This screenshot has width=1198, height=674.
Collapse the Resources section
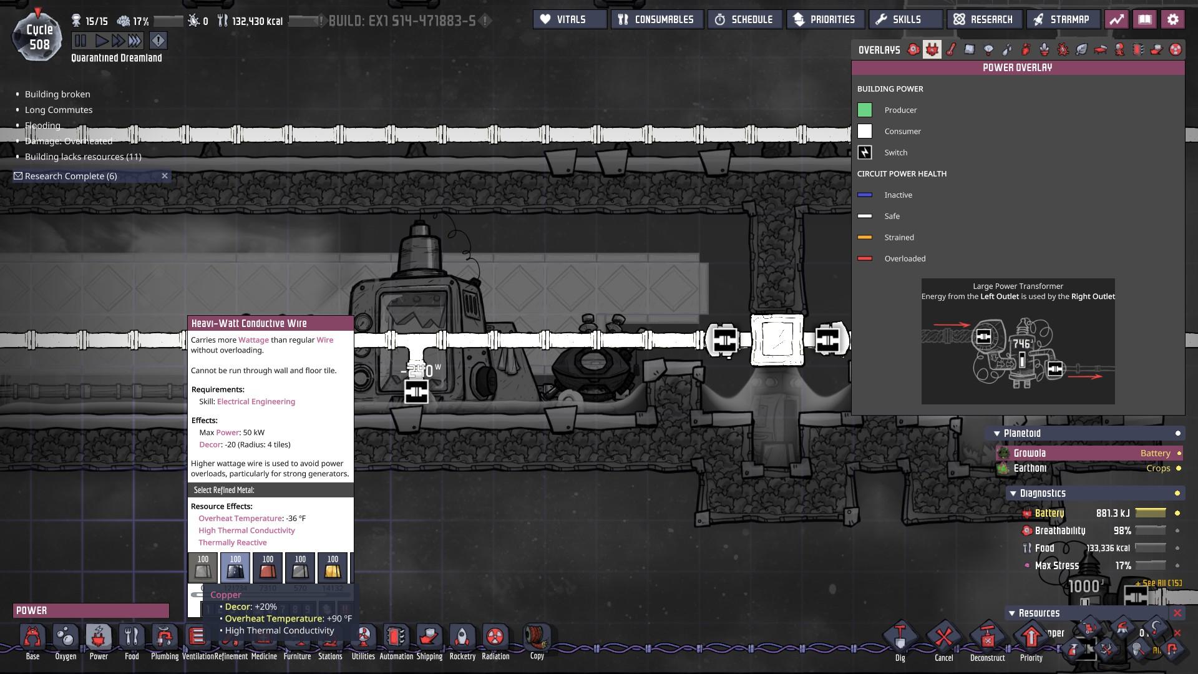[x=1011, y=613]
